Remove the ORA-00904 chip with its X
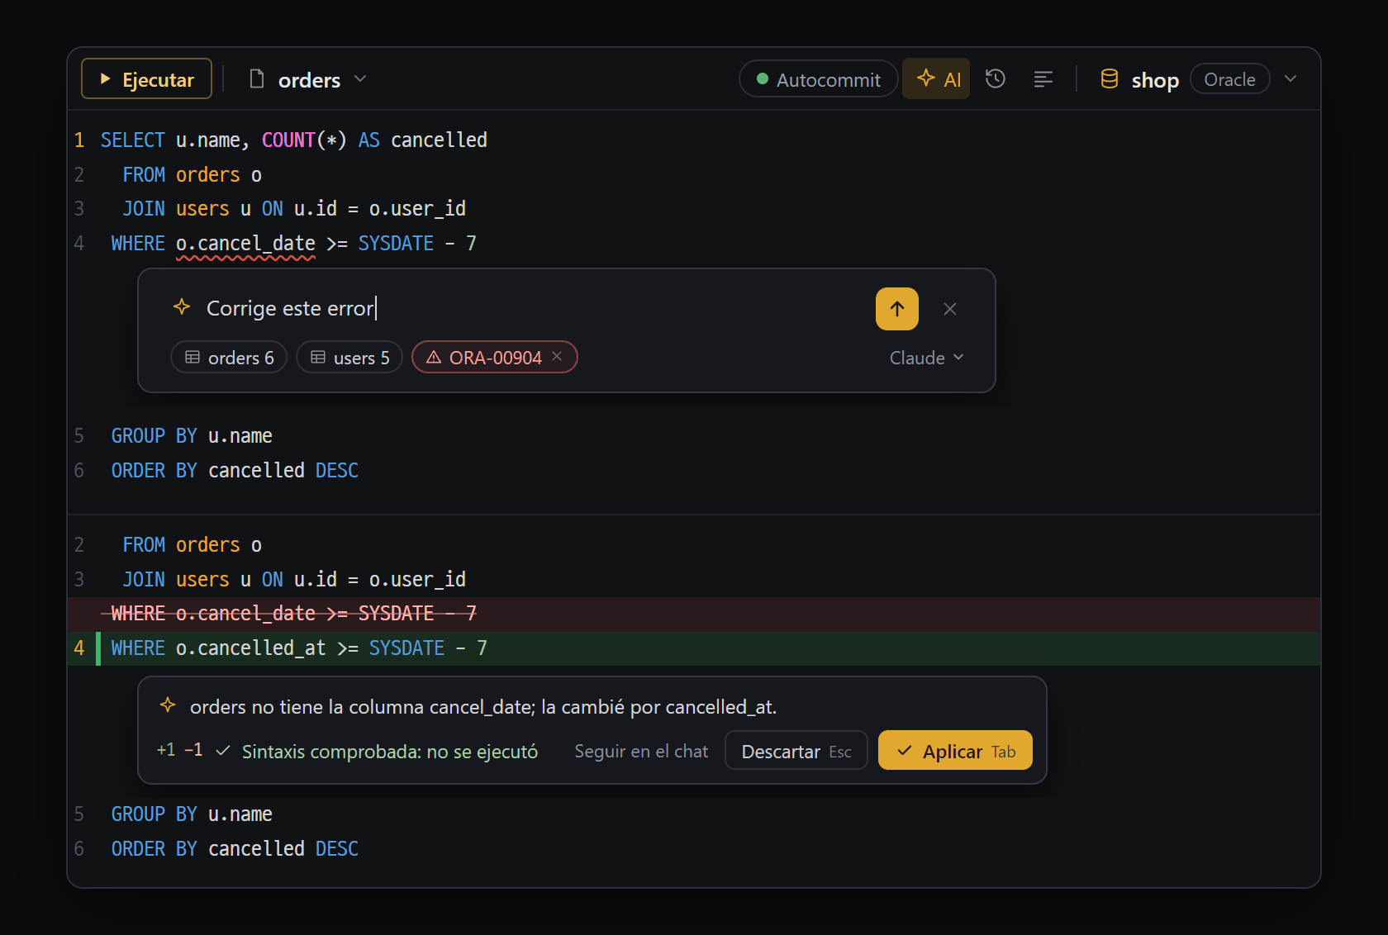Image resolution: width=1388 pixels, height=935 pixels. point(557,356)
